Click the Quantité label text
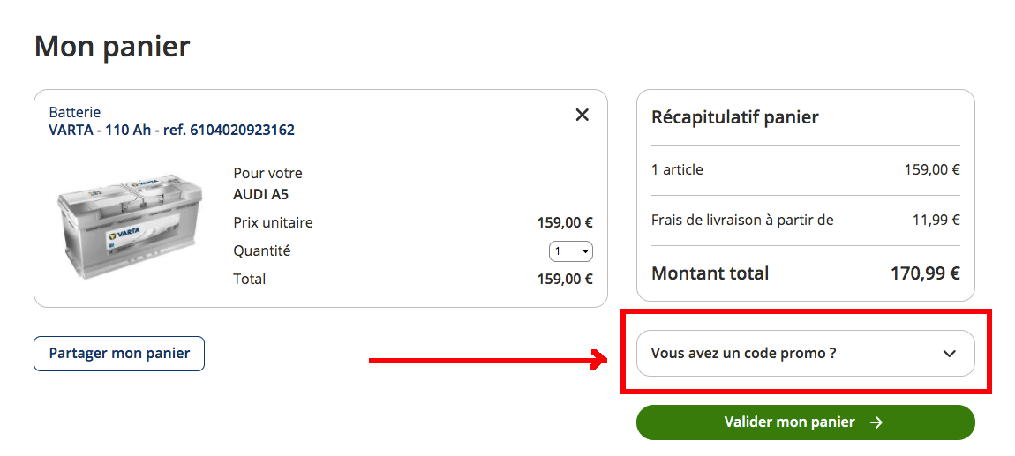The image size is (1015, 456). coord(261,251)
